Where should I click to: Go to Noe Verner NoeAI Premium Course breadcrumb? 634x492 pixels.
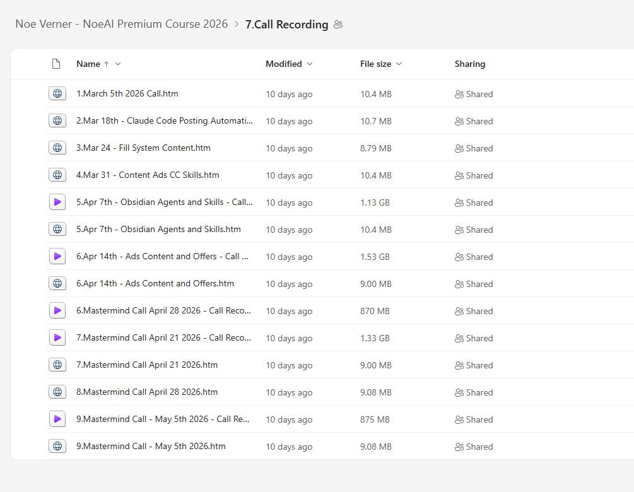point(121,24)
